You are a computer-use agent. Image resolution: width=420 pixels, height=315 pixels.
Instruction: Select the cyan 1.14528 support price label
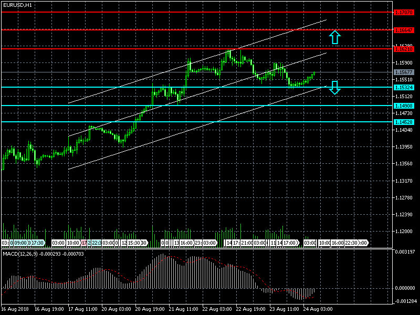404,122
